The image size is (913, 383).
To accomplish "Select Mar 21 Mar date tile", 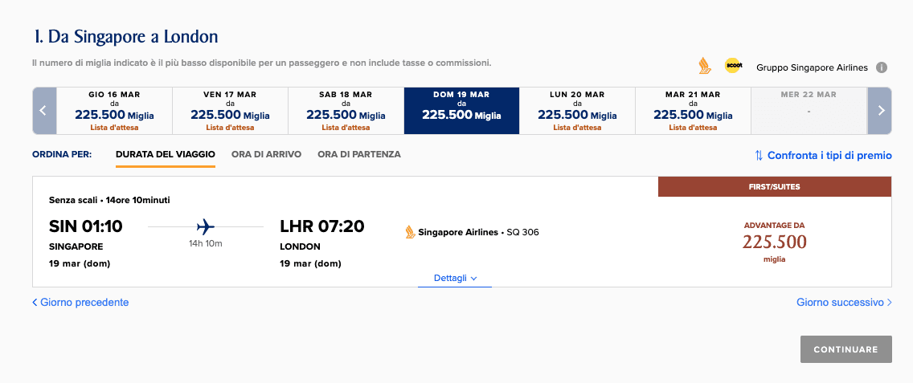I will pyautogui.click(x=693, y=111).
